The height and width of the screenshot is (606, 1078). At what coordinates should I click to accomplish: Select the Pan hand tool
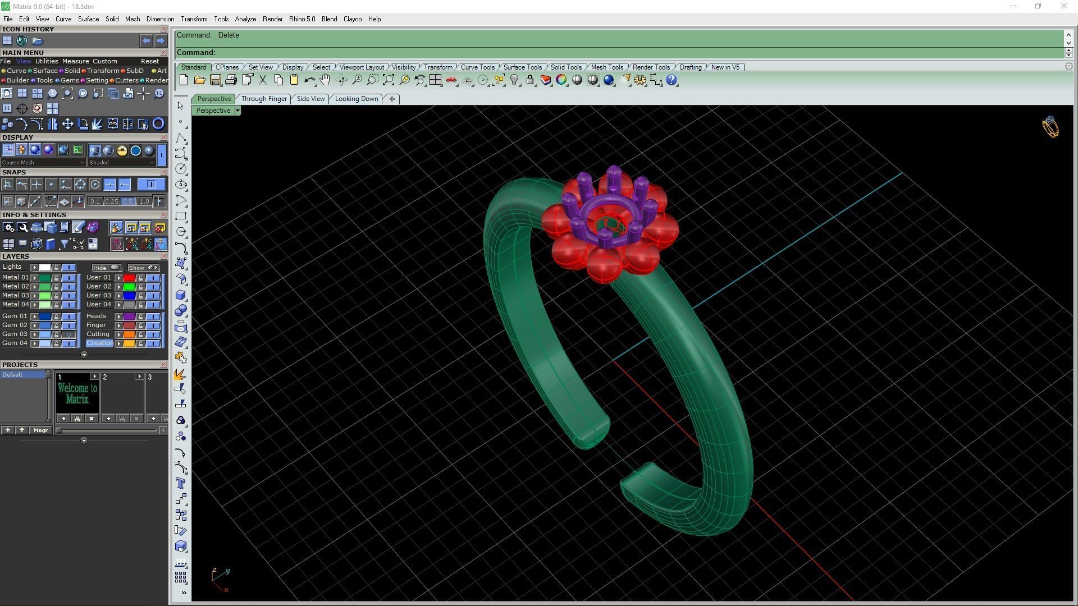coord(325,80)
